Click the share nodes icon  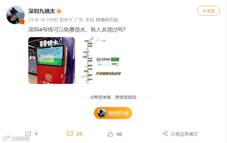point(165,134)
